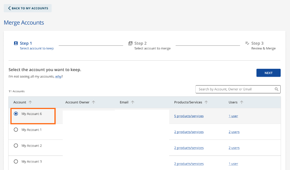Go back to My Accounts
The width and height of the screenshot is (290, 170).
[x=28, y=8]
